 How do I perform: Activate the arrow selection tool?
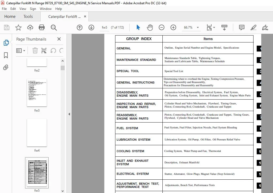coord(138,27)
